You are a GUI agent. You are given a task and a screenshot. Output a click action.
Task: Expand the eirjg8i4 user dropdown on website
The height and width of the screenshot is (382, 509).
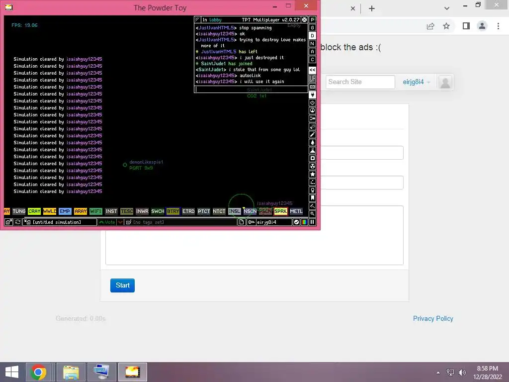[x=417, y=82]
